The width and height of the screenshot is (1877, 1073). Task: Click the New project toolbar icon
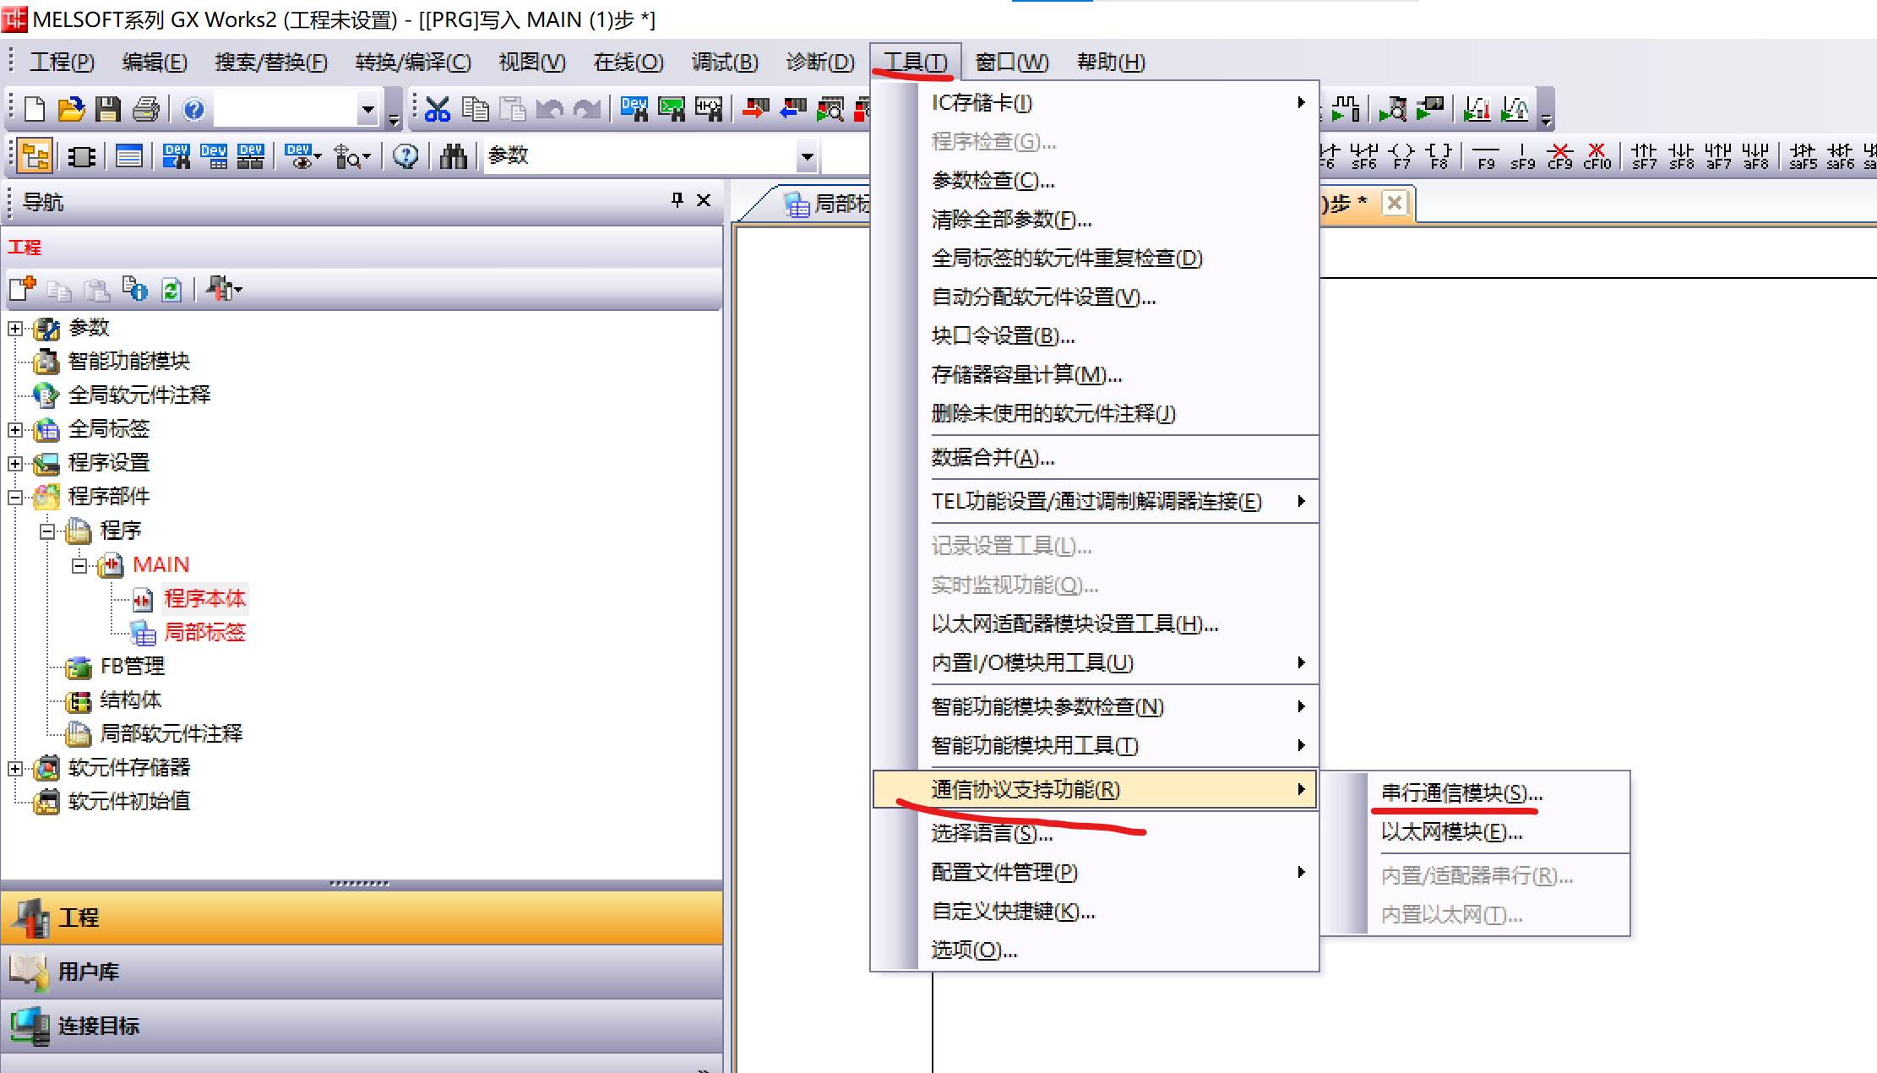(x=35, y=109)
